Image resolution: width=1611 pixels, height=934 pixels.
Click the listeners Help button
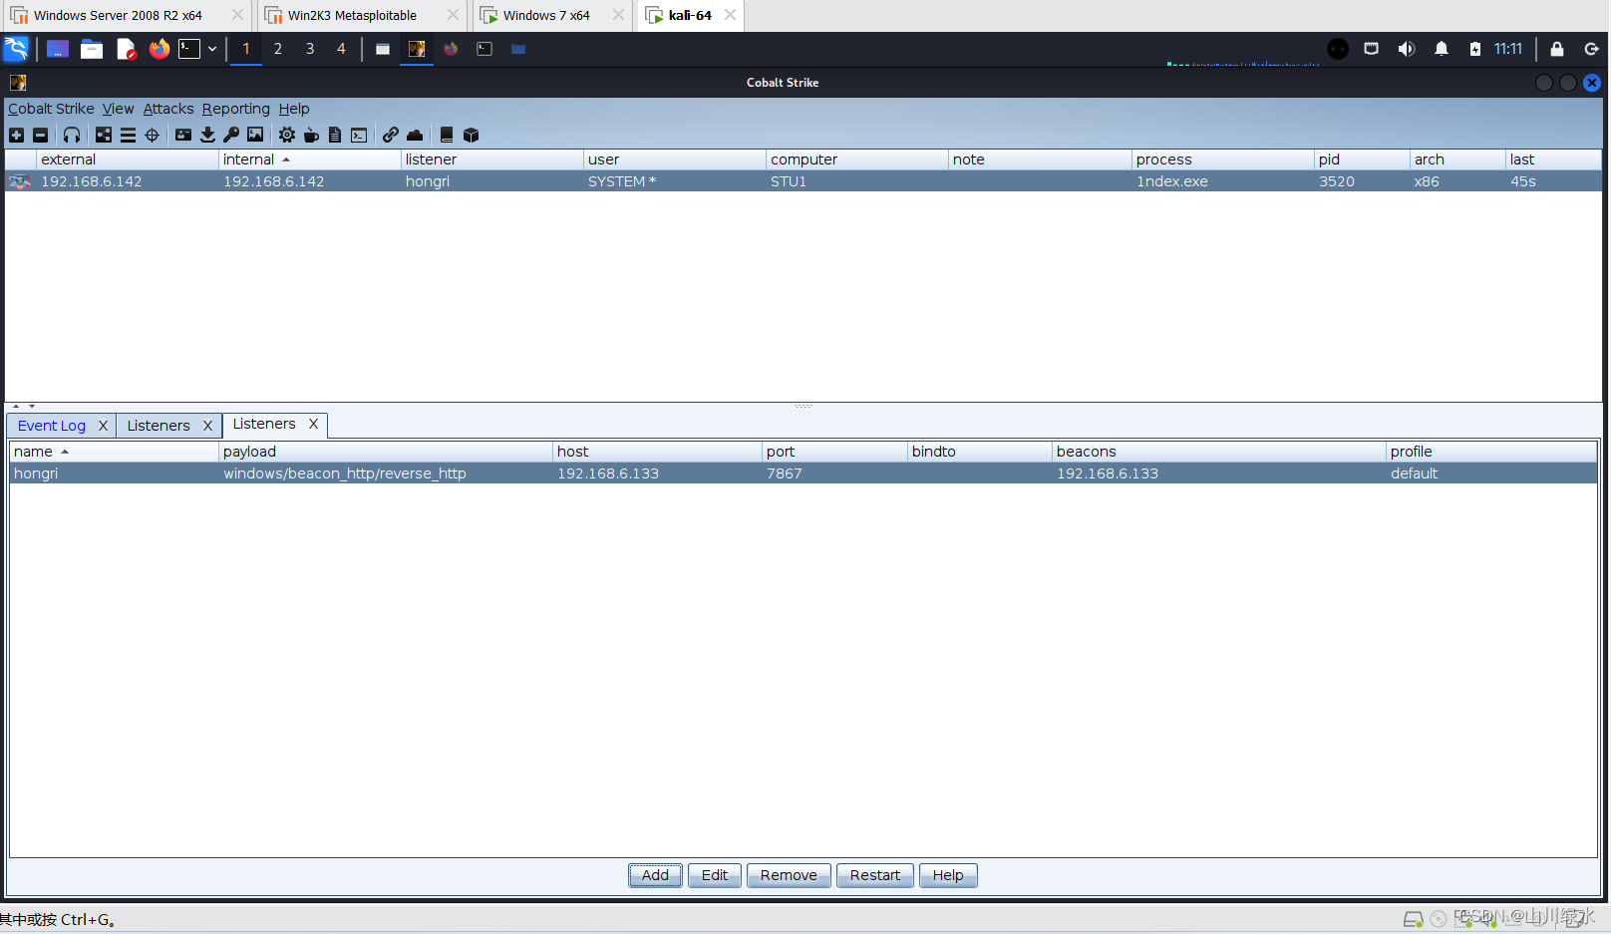point(948,875)
